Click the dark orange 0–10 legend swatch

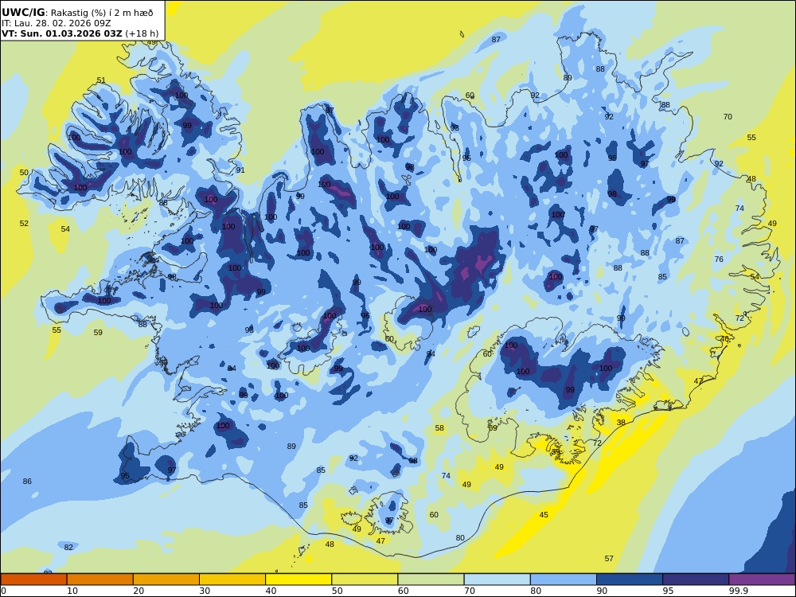point(33,579)
